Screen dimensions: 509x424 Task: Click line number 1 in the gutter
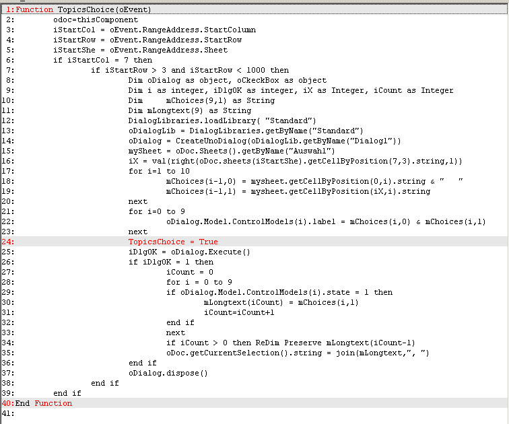pos(9,10)
